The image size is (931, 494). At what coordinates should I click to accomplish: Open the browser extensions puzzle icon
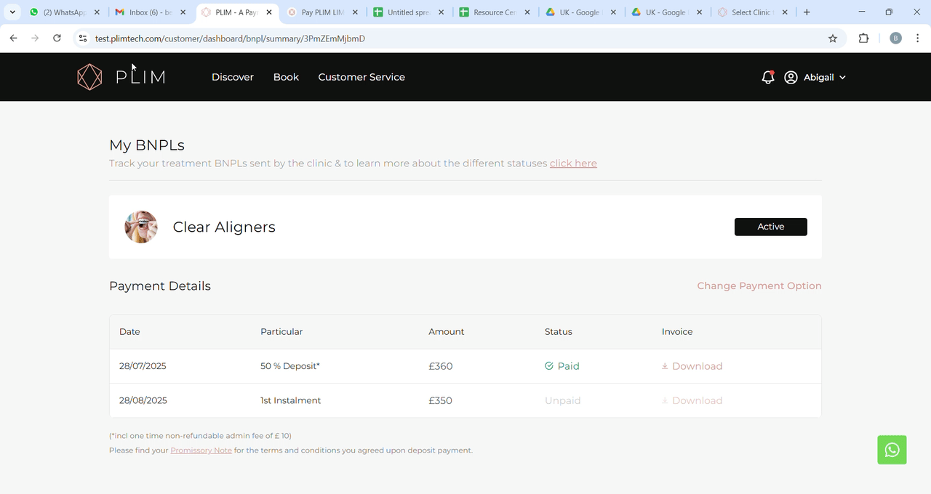[x=863, y=39]
